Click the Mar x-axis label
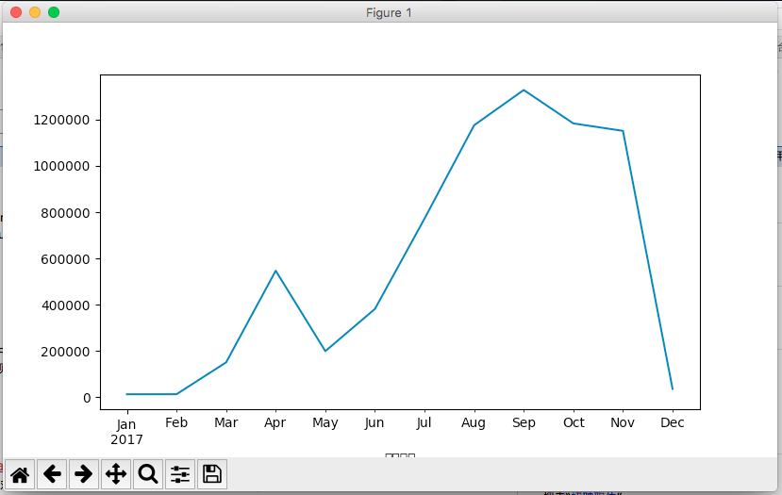The width and height of the screenshot is (782, 495). coord(226,422)
